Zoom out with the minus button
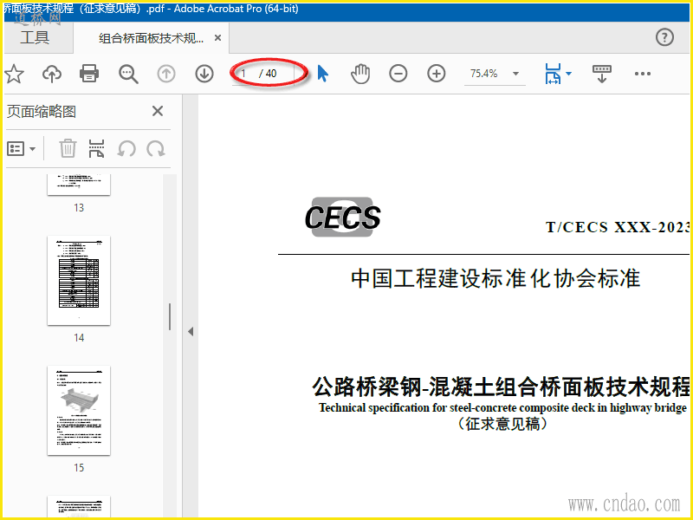The height and width of the screenshot is (520, 693). pyautogui.click(x=398, y=74)
